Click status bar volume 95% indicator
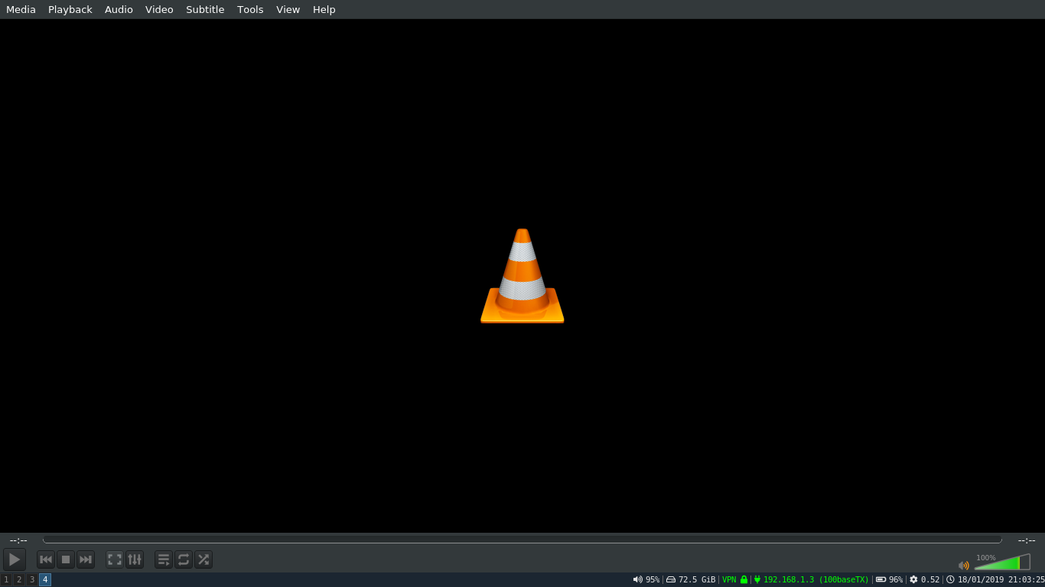 (646, 580)
